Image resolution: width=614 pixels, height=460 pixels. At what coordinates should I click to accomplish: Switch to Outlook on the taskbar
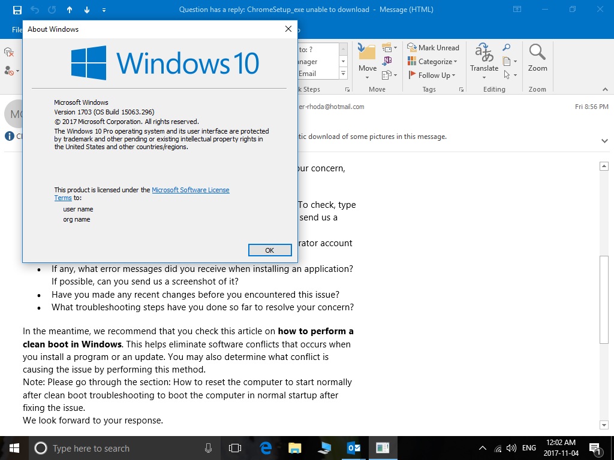coord(354,448)
